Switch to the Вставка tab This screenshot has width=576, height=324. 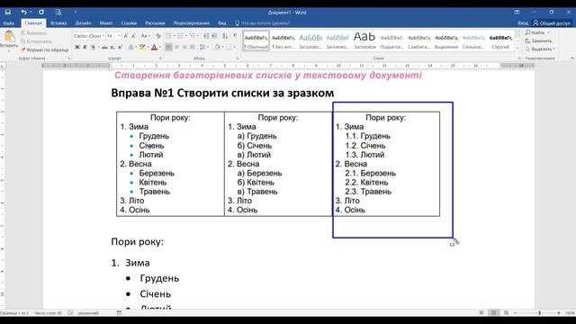[58, 23]
